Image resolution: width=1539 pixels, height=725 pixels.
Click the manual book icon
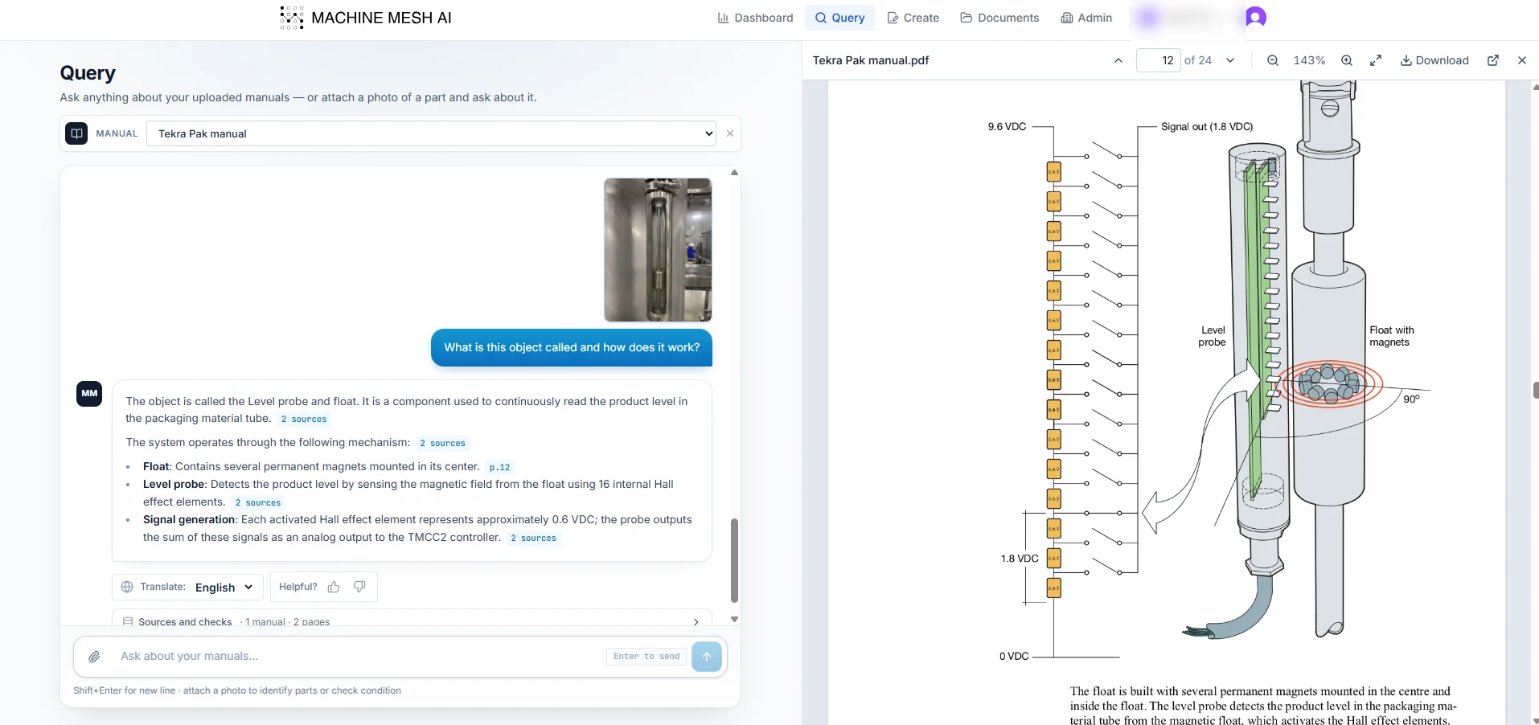click(x=76, y=133)
